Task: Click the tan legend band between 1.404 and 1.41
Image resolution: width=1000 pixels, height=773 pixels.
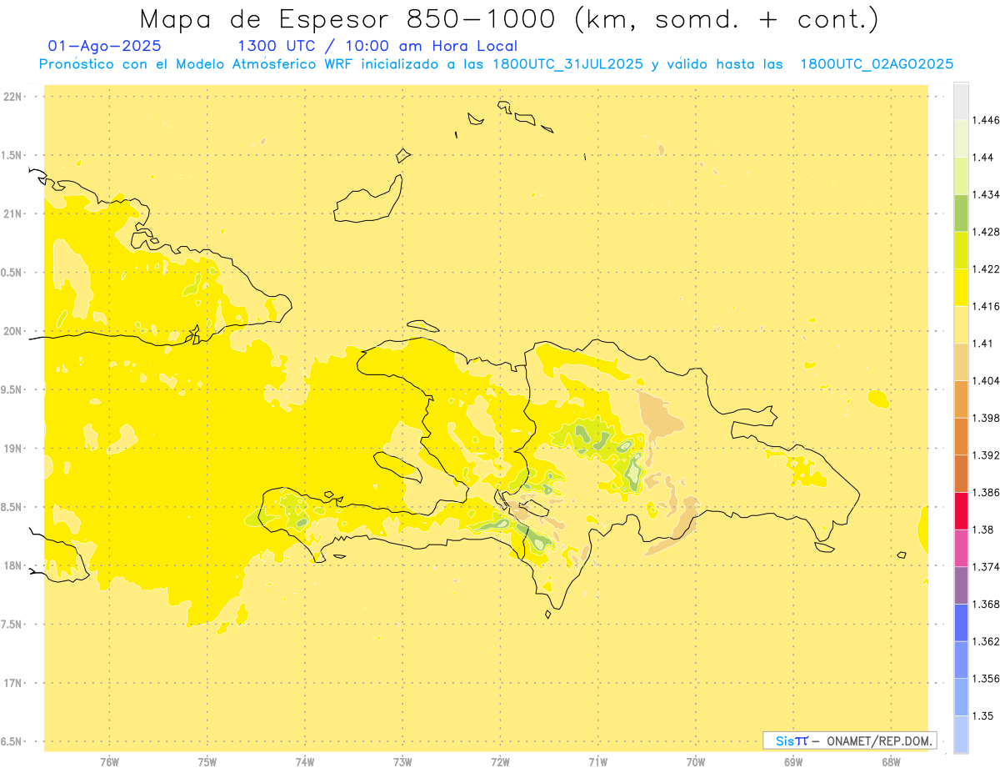Action: tap(961, 362)
